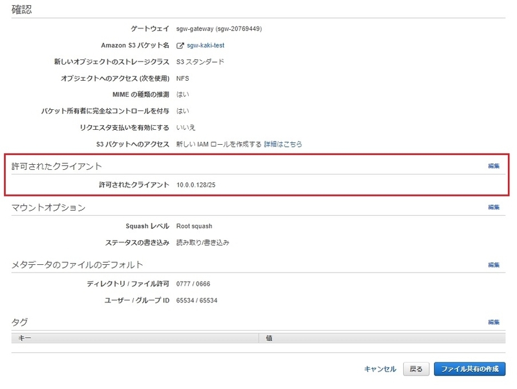Click the ゲートウェイ label
Viewport: 517px width, 389px height.
click(150, 28)
